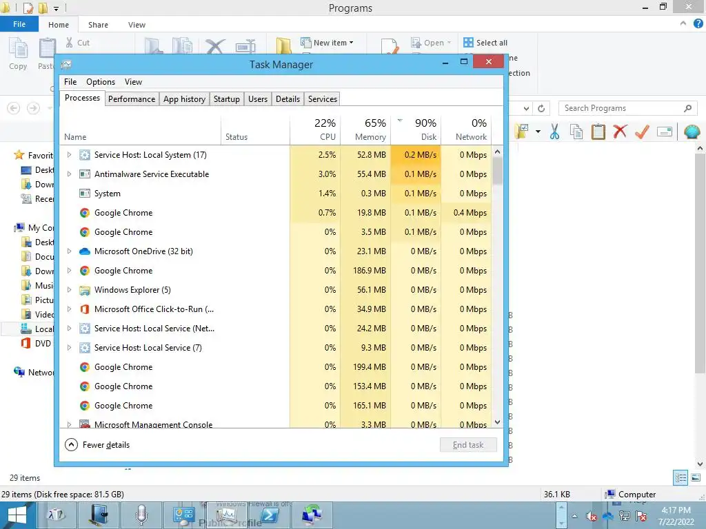Open the New item dropdown arrow
The width and height of the screenshot is (706, 529).
click(x=351, y=43)
